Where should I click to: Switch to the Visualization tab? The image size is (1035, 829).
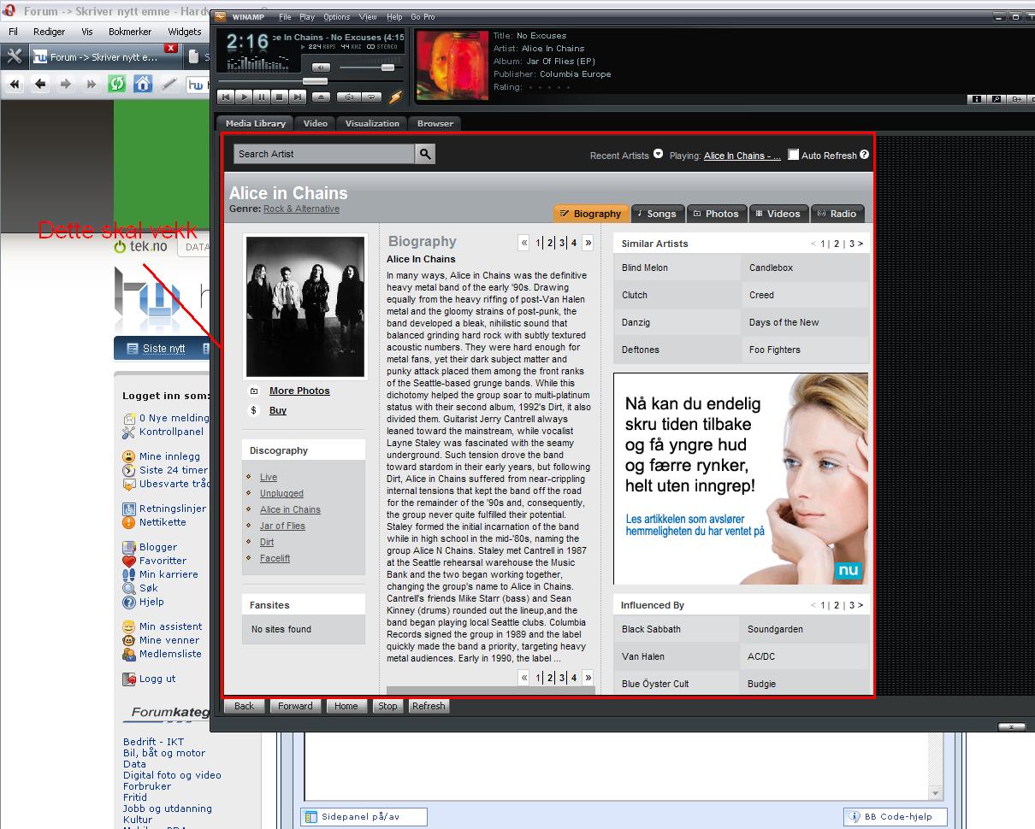372,123
